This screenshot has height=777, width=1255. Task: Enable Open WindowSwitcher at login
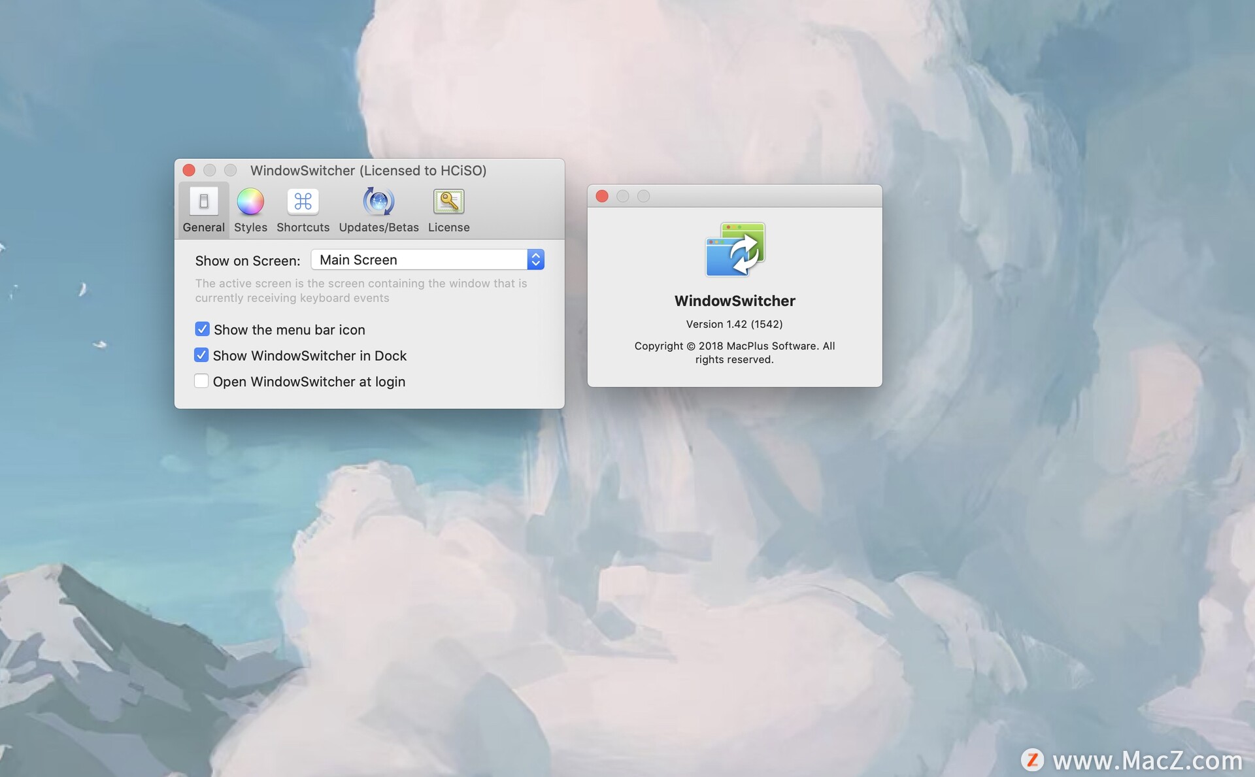(201, 381)
